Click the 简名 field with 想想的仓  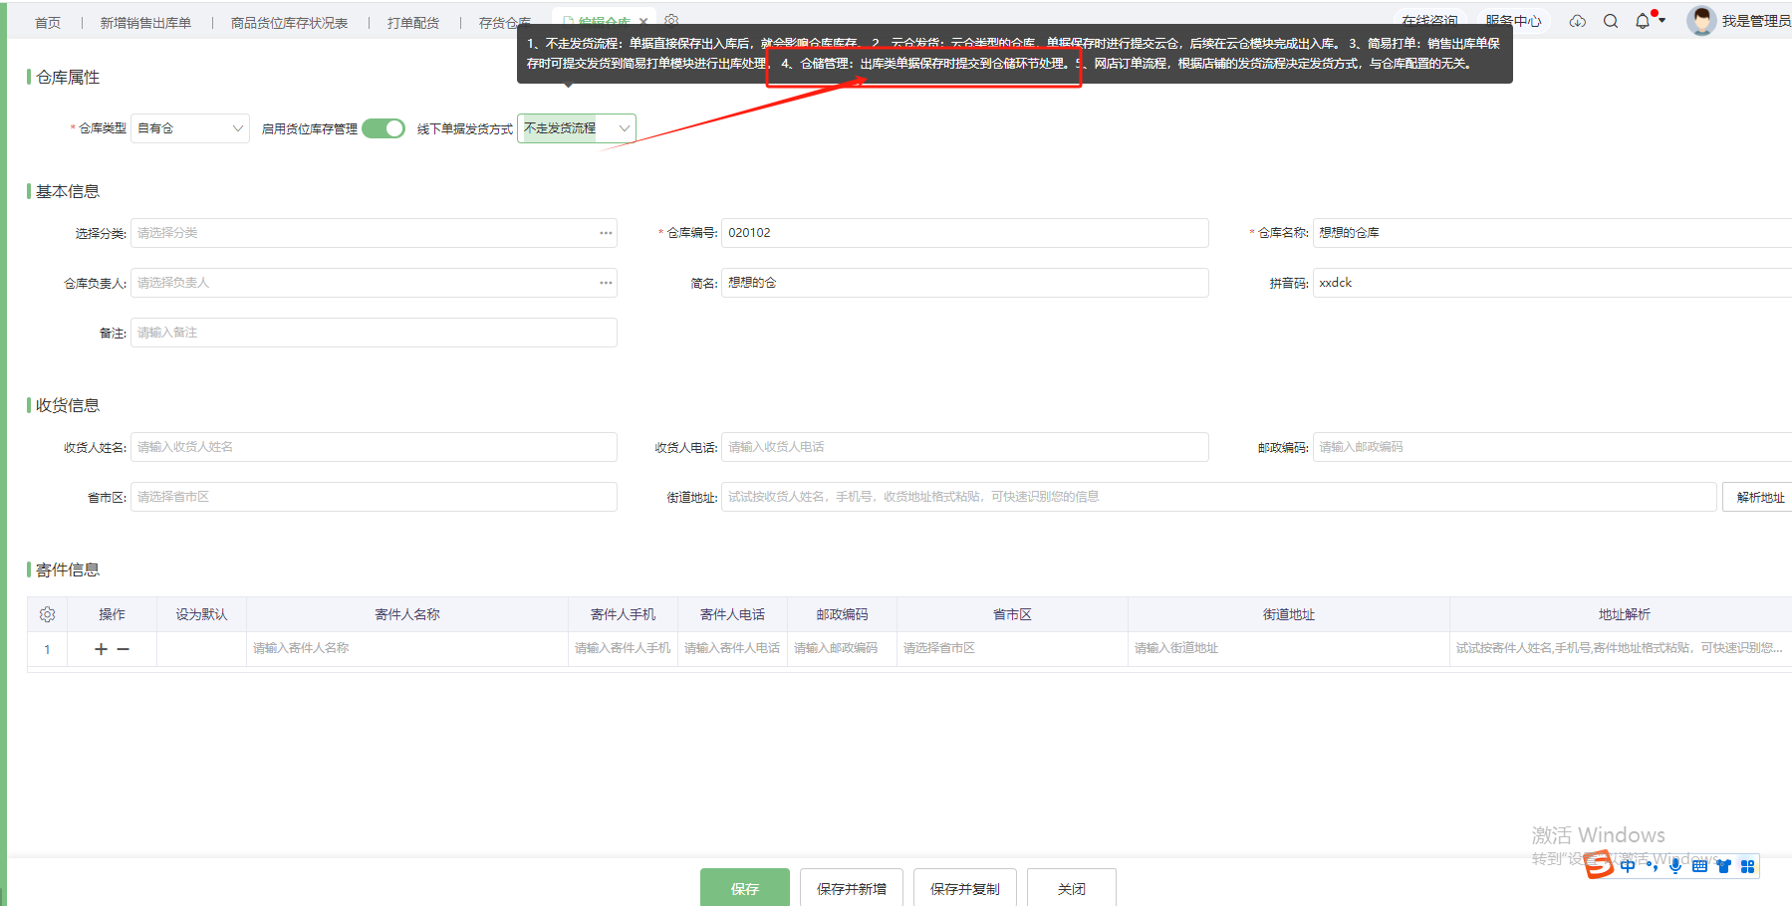coord(965,283)
